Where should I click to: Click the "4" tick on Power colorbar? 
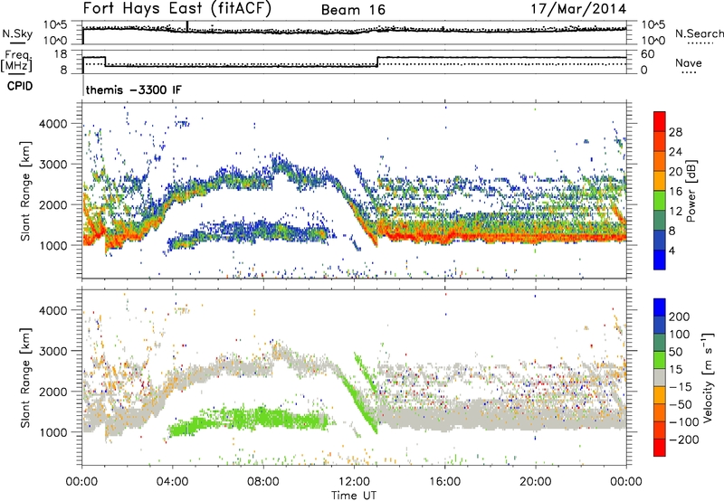pos(673,250)
